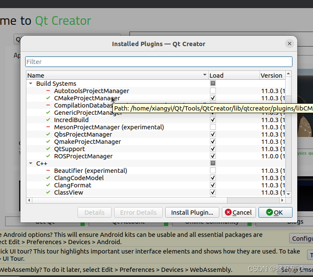Uncheck the ClangFormat load checkbox
This screenshot has height=277, width=313.
coord(213,185)
